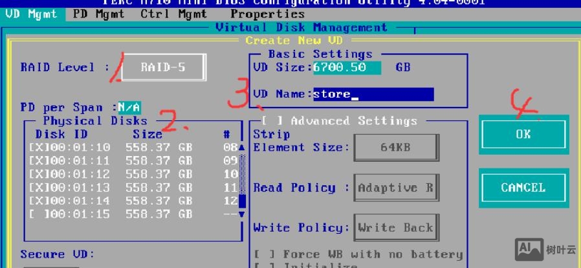Check physical disk 00:01:15

click(x=39, y=214)
